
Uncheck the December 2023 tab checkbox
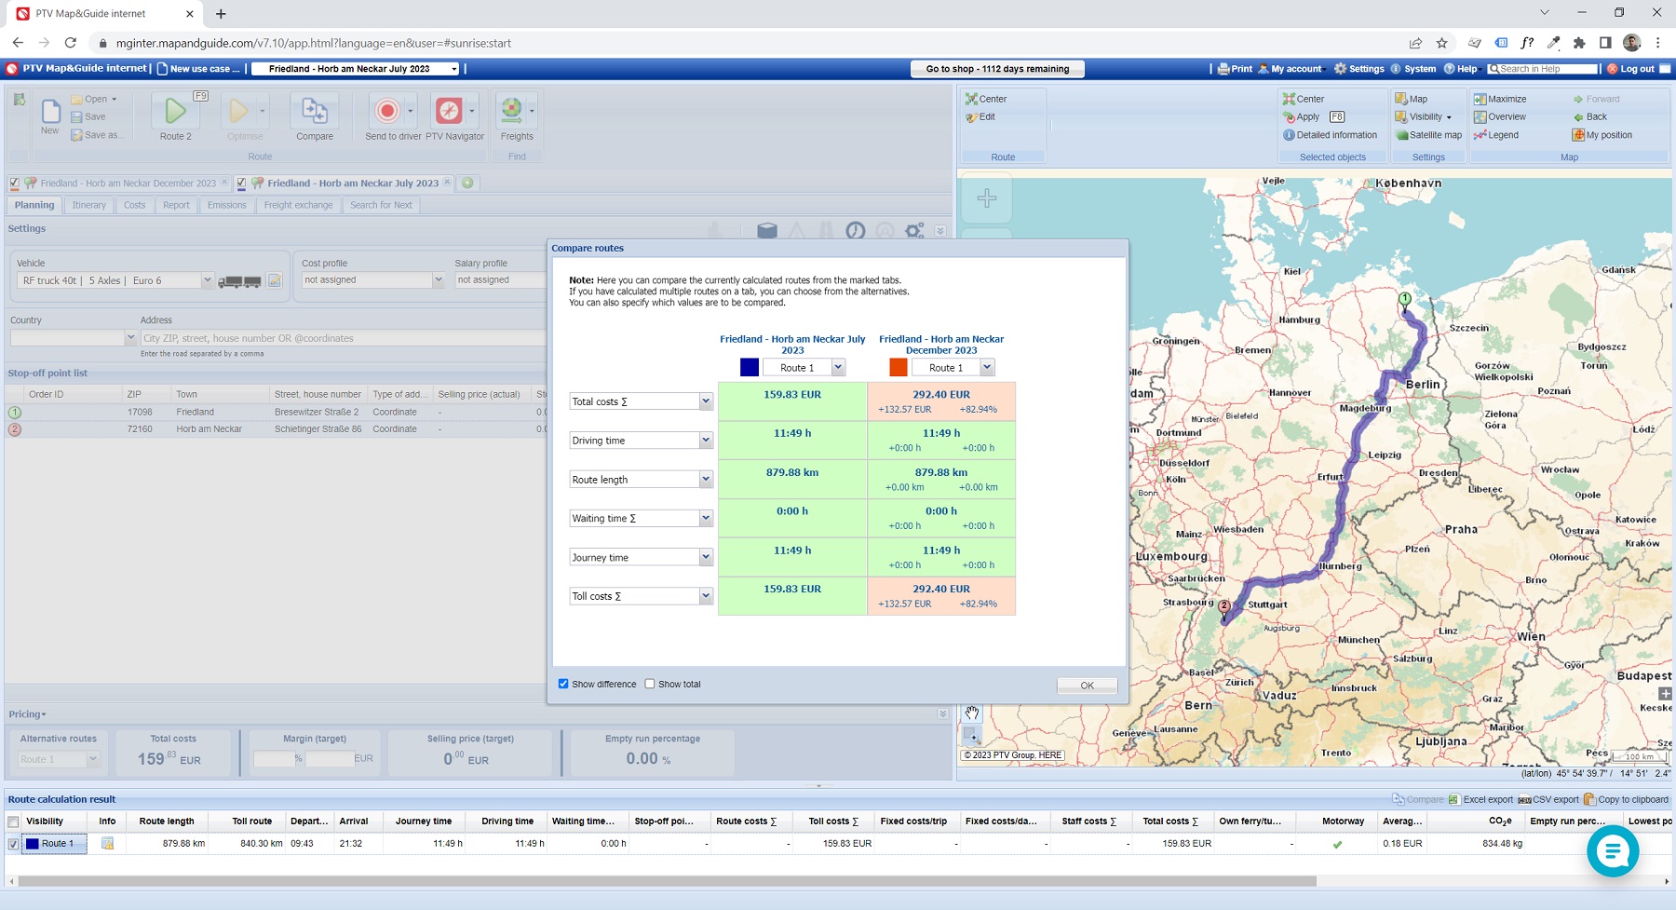(x=14, y=183)
